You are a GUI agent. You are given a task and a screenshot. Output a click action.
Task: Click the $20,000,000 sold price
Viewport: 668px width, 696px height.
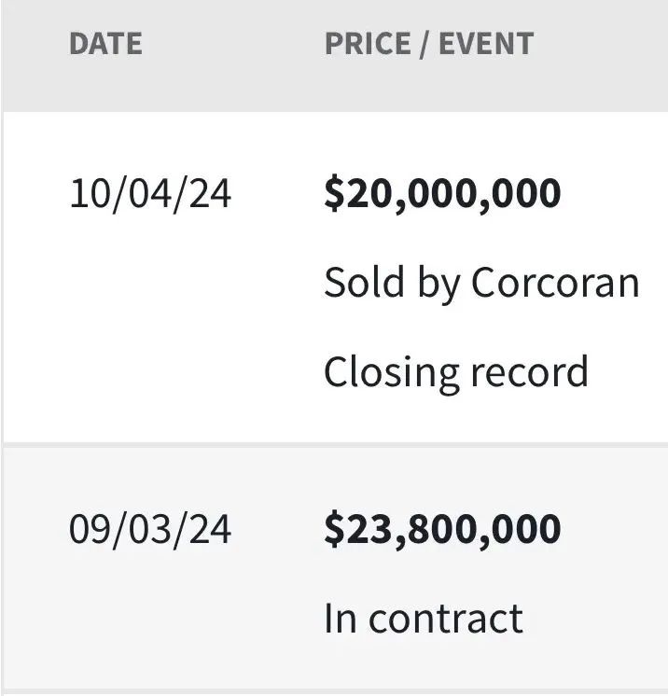click(442, 194)
